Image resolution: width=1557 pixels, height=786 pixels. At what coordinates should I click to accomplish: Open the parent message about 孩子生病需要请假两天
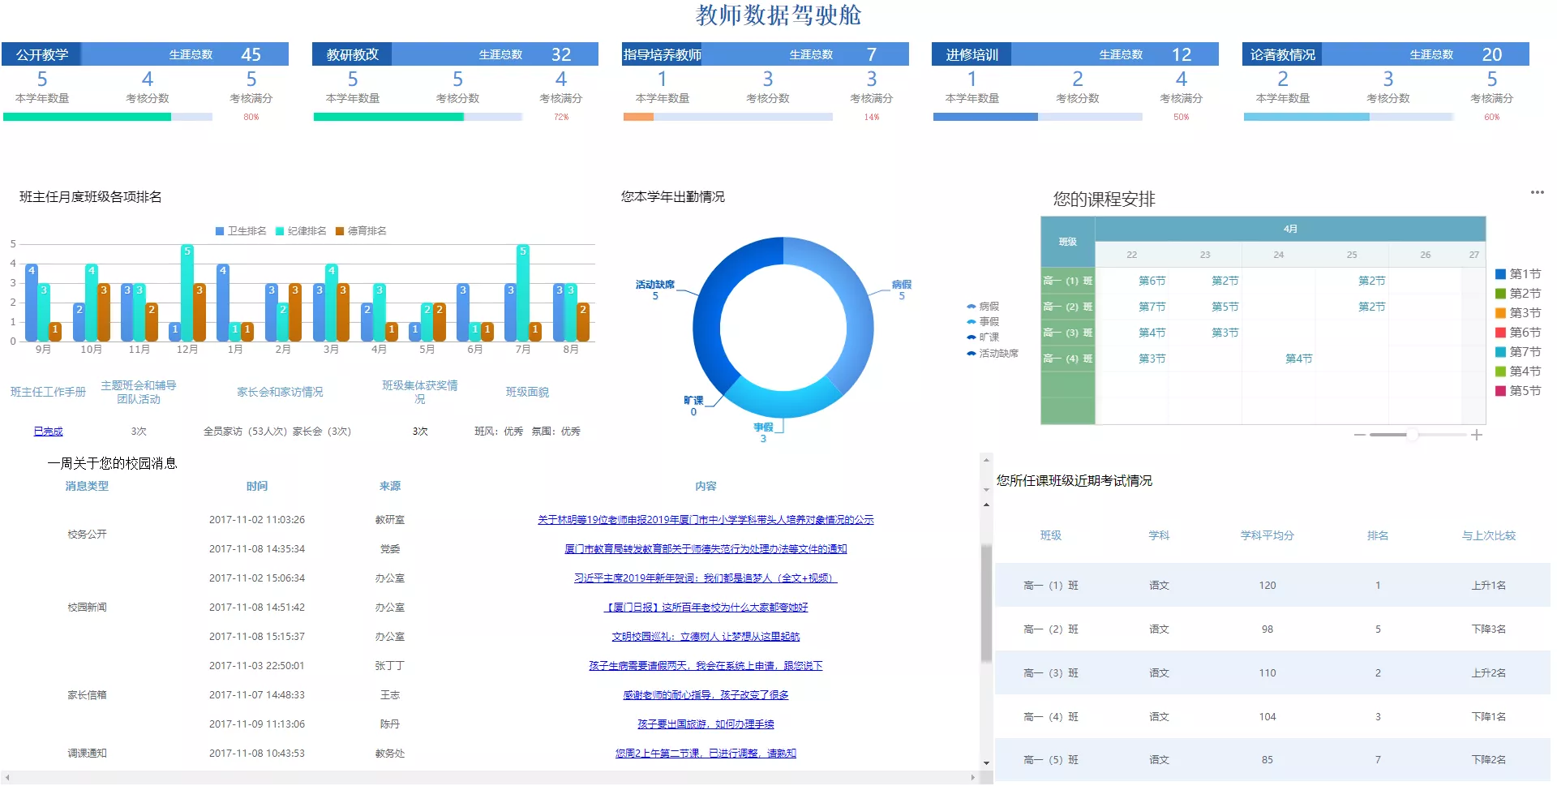[x=706, y=666]
